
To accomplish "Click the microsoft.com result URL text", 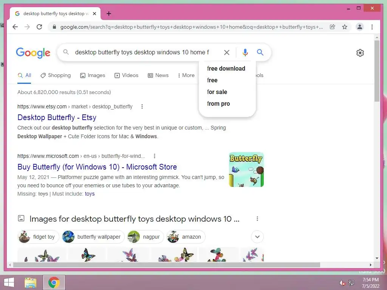I will 81,156.
